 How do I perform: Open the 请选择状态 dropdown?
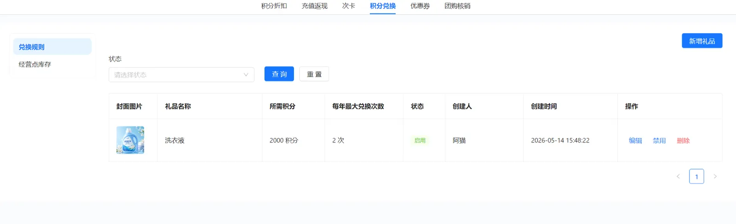(181, 75)
